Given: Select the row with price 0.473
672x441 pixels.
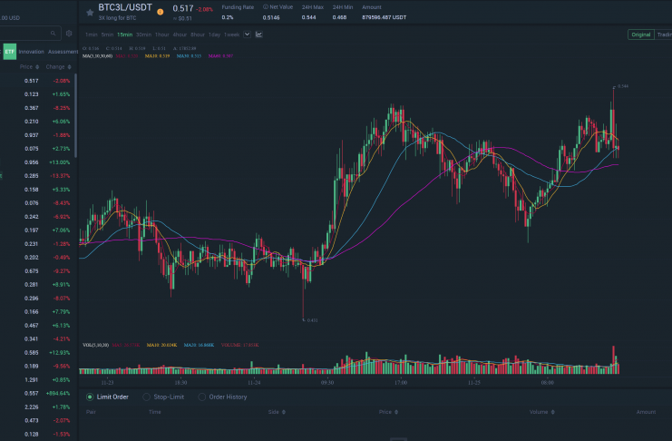Looking at the screenshot, I should [x=37, y=421].
